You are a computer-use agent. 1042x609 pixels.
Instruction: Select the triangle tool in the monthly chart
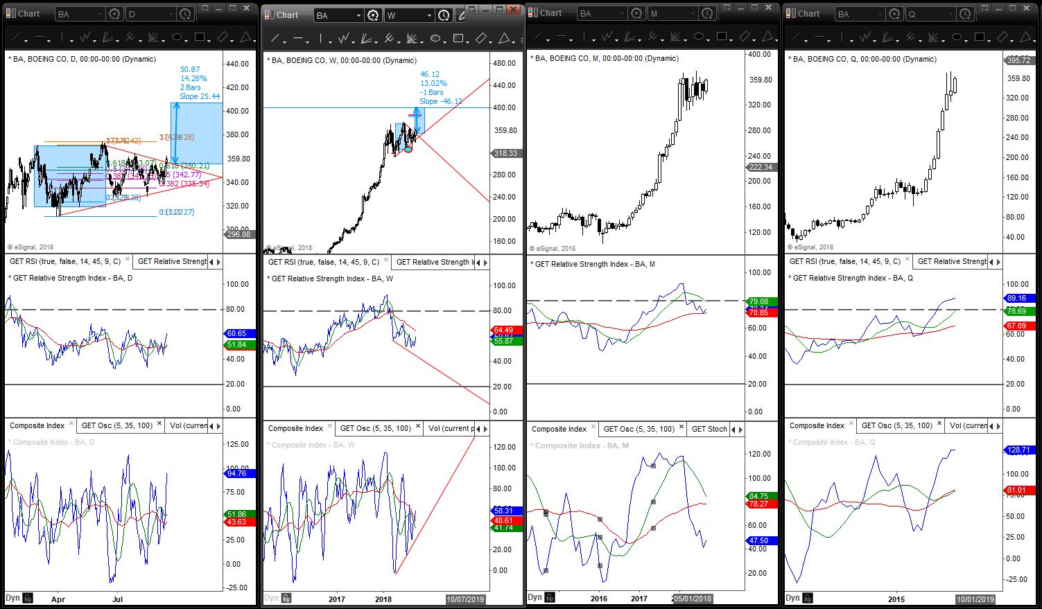tap(767, 37)
